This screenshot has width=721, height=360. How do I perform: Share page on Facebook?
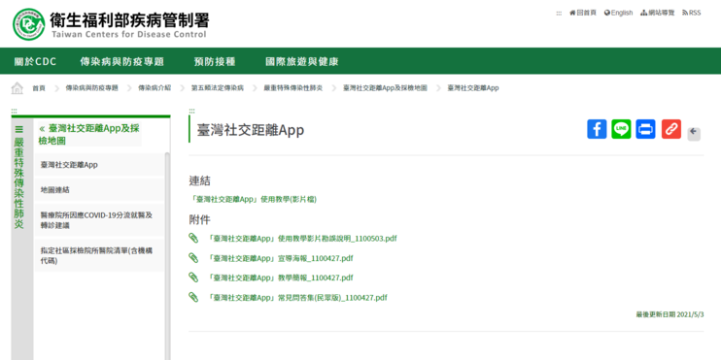(597, 129)
